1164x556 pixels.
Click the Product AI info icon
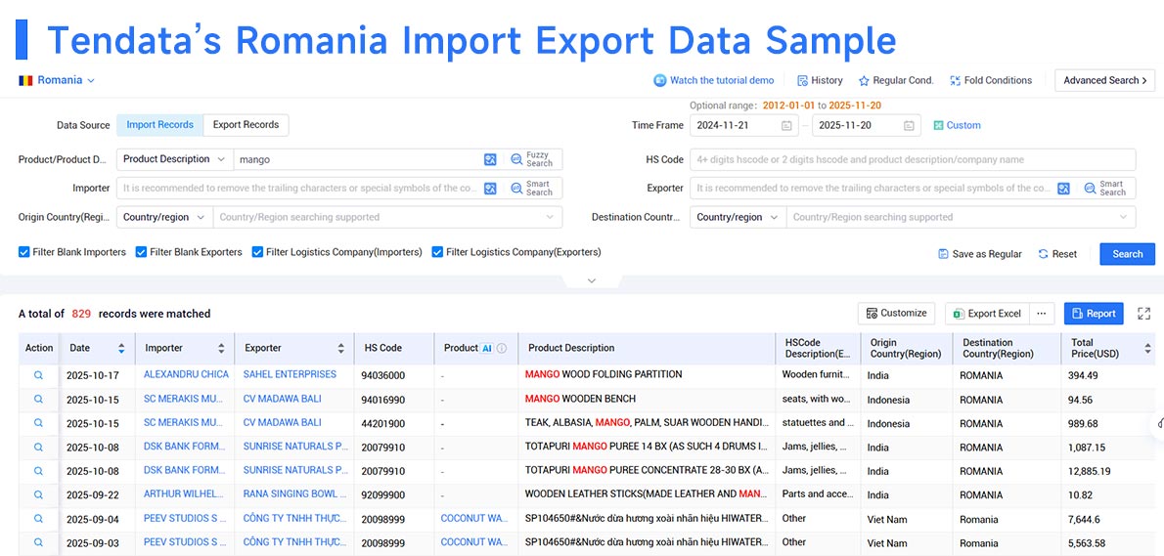coord(502,348)
